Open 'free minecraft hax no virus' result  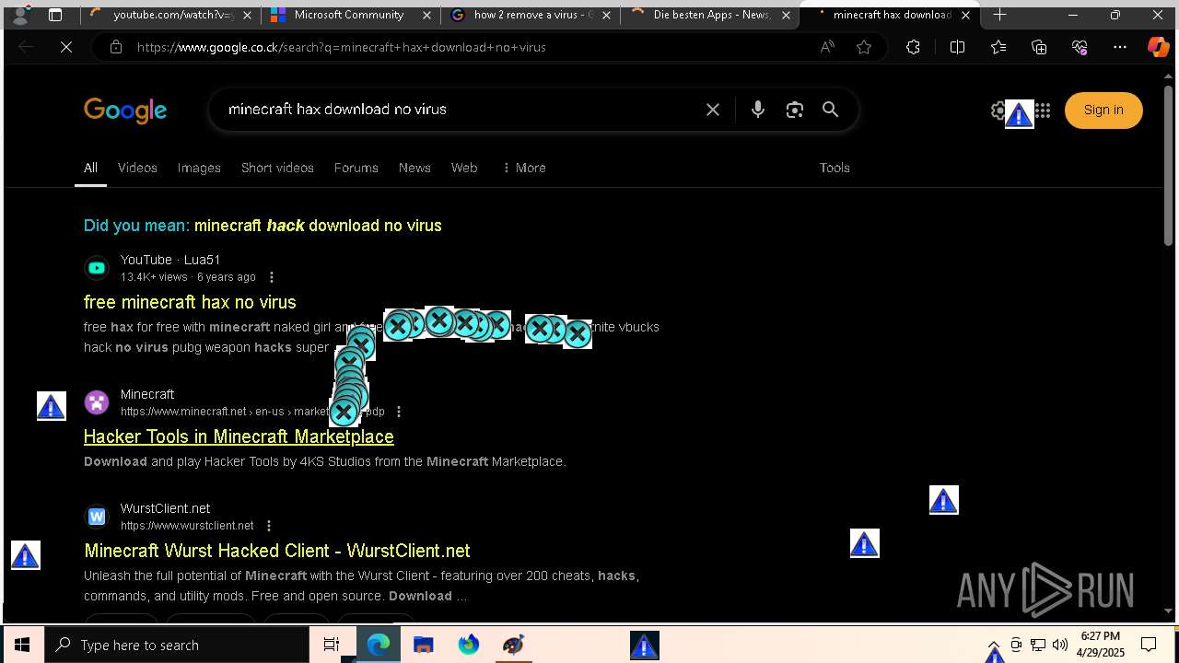[190, 302]
